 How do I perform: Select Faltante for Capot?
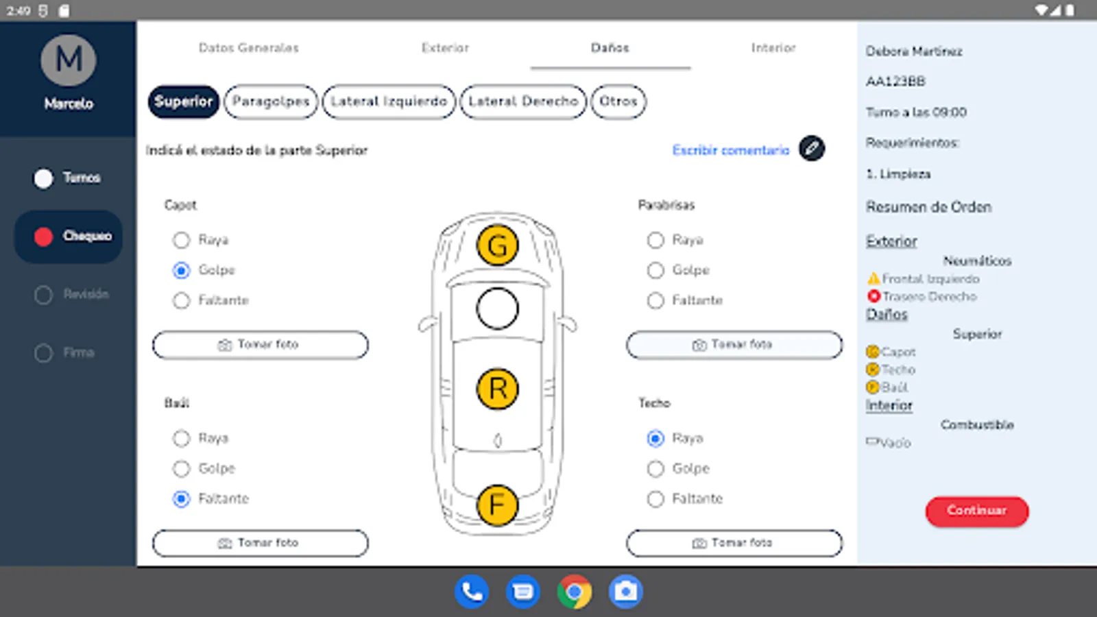tap(181, 300)
